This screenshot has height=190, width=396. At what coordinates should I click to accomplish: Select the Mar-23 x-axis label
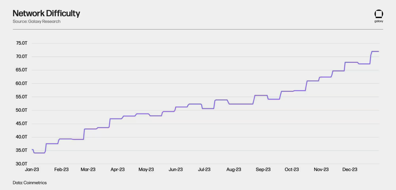[x=88, y=170]
